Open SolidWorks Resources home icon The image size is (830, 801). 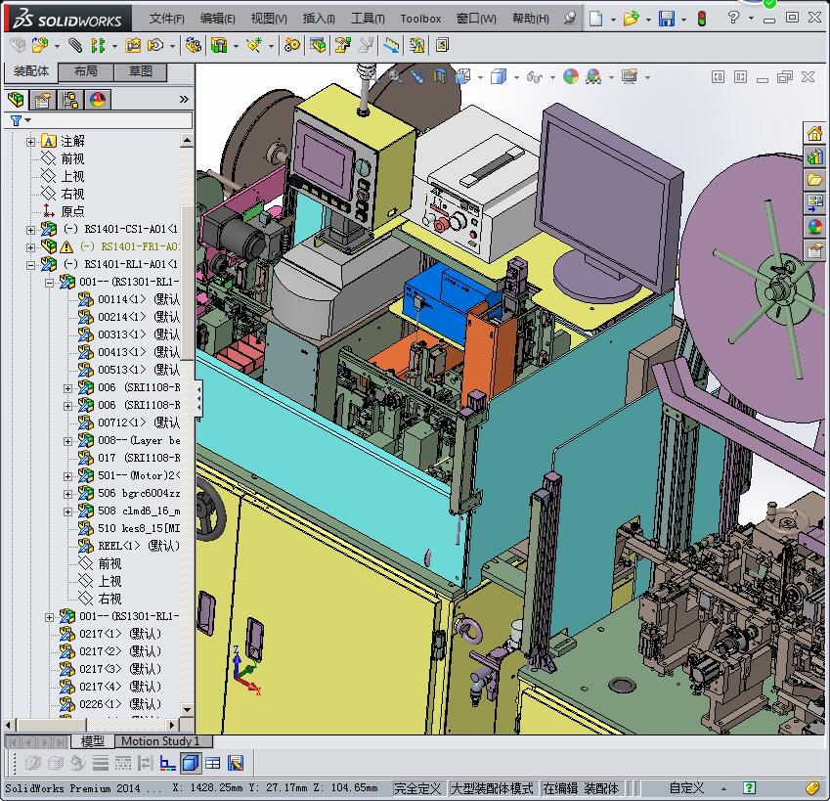pos(814,133)
